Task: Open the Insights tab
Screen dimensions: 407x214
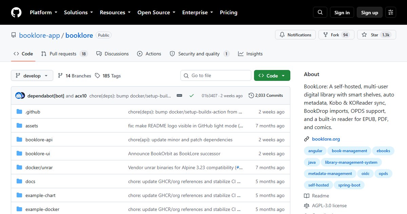Action: [x=250, y=54]
